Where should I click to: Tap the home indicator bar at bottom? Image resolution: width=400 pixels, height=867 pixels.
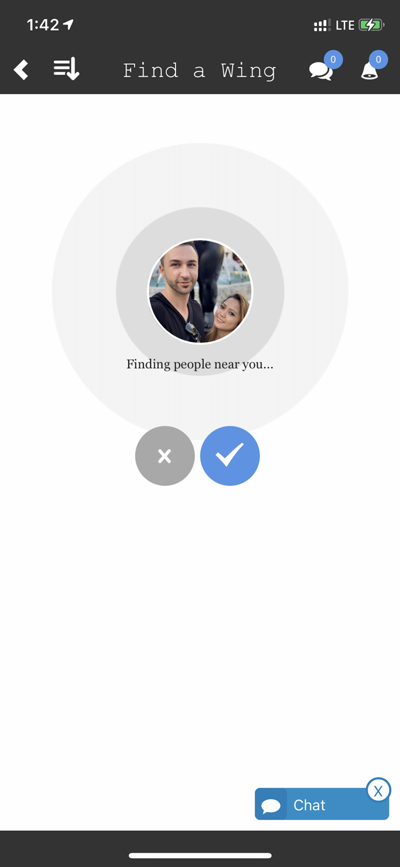(x=200, y=855)
